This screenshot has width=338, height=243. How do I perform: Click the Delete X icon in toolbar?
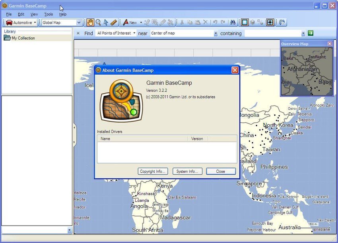click(206, 22)
